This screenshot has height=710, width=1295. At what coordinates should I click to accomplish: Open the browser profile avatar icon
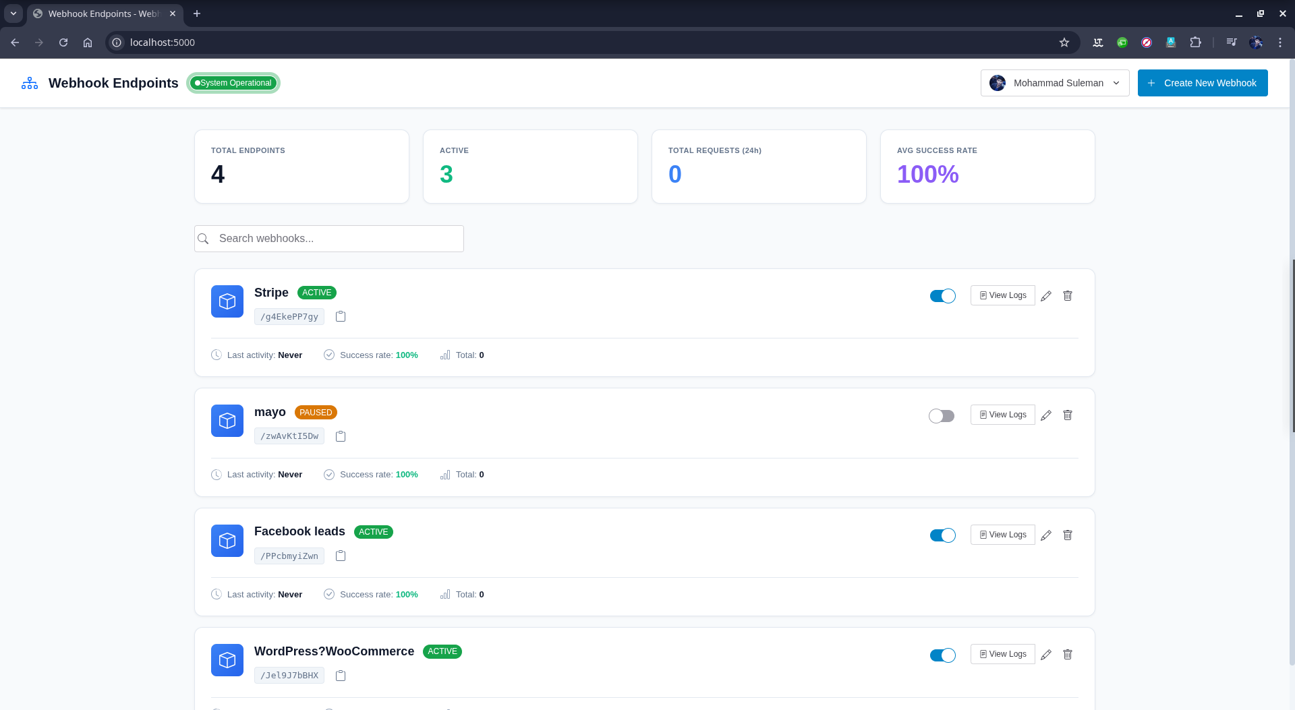click(x=1256, y=42)
